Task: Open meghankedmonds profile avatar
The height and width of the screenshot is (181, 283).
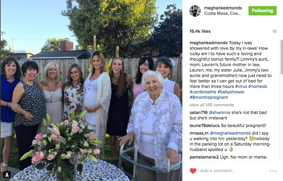Action: pos(195,11)
